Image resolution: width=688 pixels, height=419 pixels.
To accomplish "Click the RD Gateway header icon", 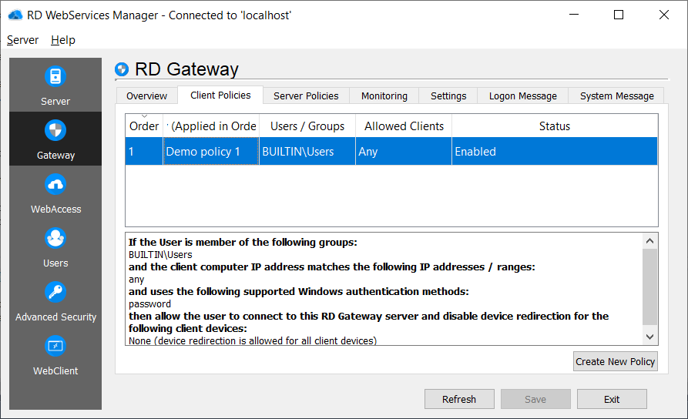I will (122, 70).
